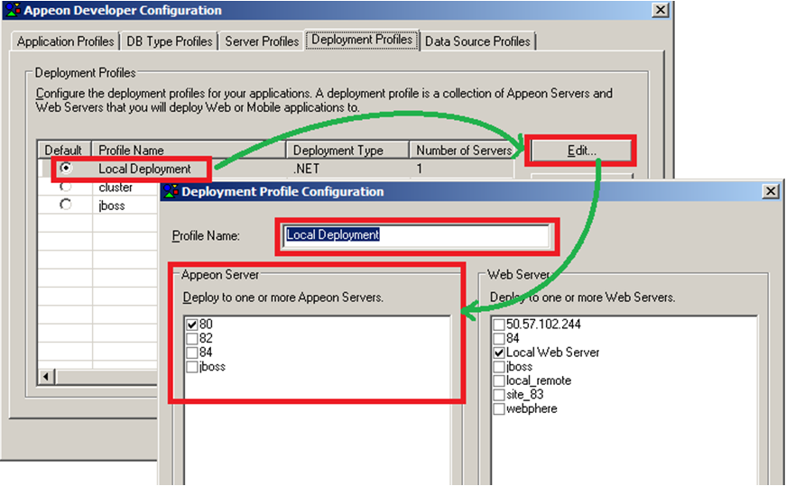Check the jboss Appeon Server
The image size is (786, 486).
click(192, 367)
